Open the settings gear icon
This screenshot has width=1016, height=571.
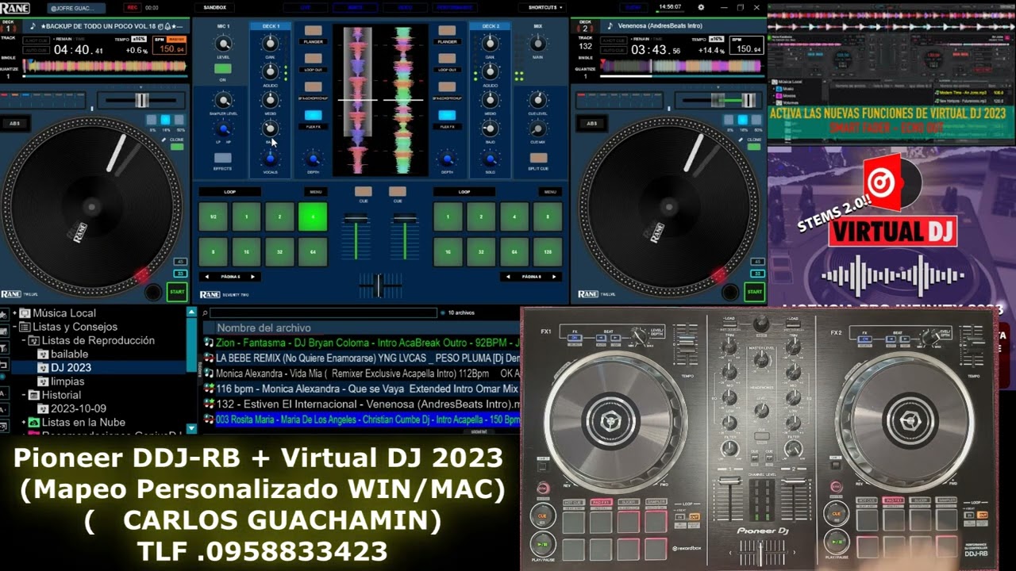click(x=701, y=7)
